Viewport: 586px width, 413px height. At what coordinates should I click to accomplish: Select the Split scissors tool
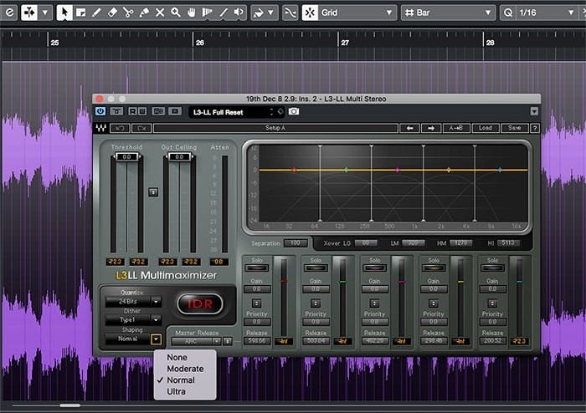[x=128, y=13]
